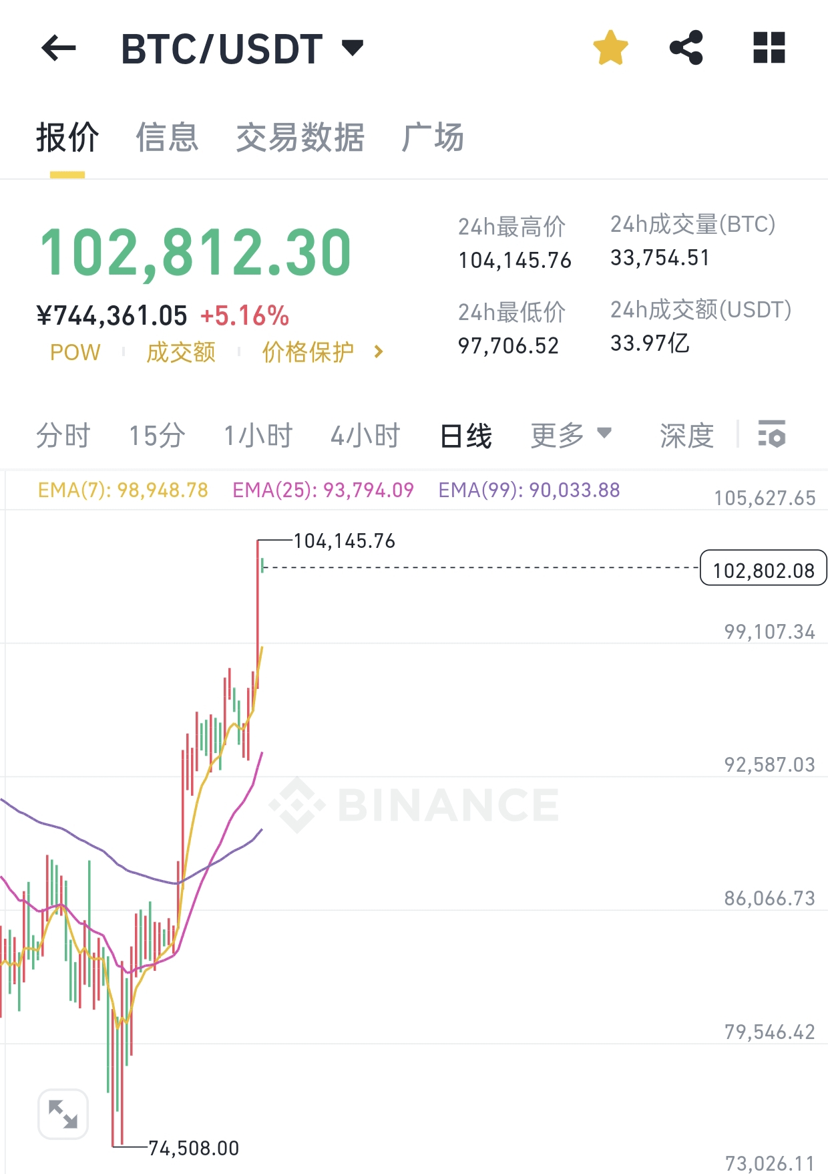Expand the BTC/USDT pair selector arrow
This screenshot has height=1174, width=828.
[353, 48]
